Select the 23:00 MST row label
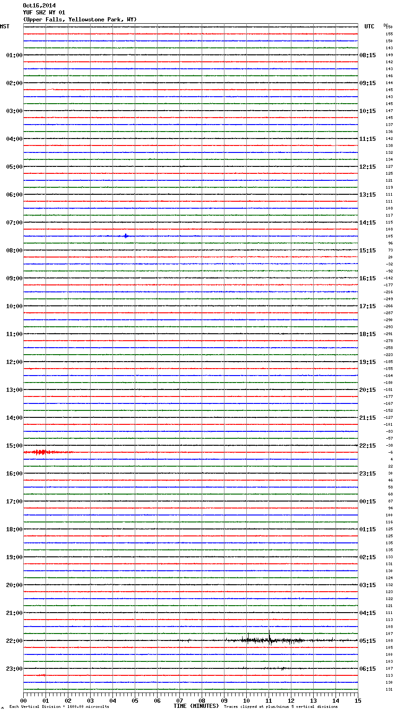The height and width of the screenshot is (713, 395). [x=14, y=669]
